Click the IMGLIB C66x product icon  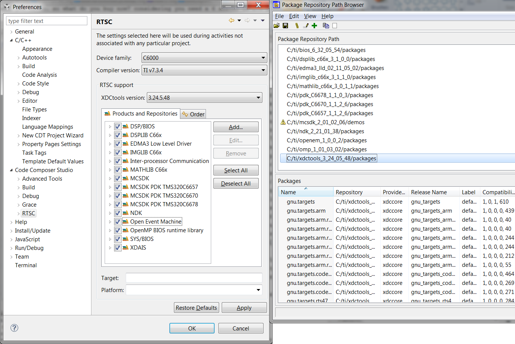pos(126,152)
